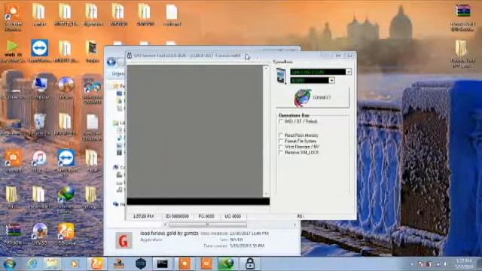Toggle the Remove SIM_LOCK checkbox
Screen dimensions: 482x271
281,152
